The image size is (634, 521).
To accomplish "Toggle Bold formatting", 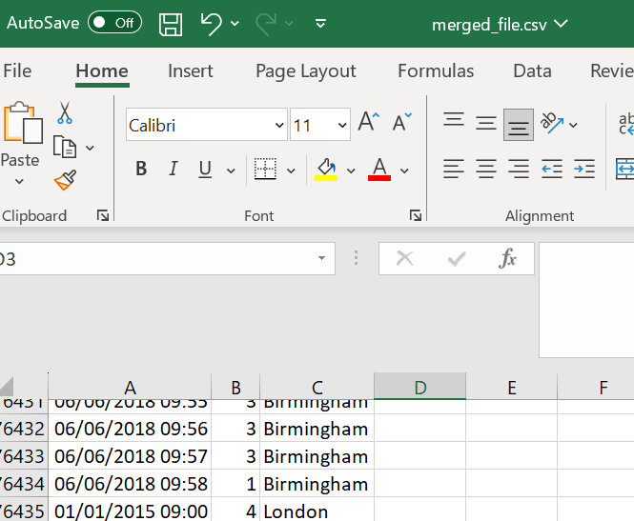I will pos(141,170).
